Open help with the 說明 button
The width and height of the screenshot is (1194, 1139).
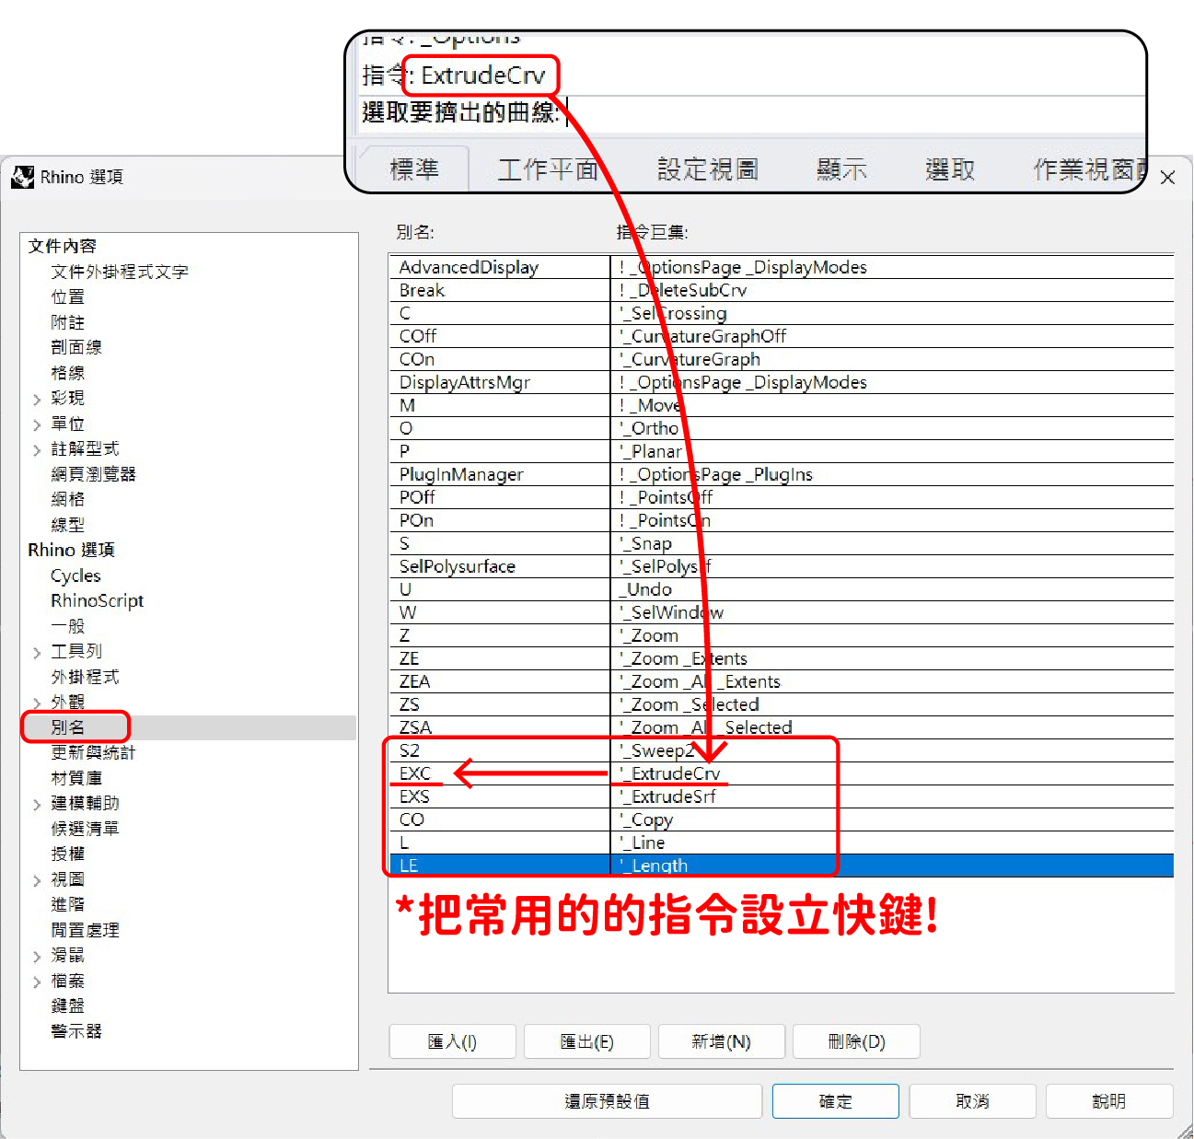[x=1109, y=1101]
